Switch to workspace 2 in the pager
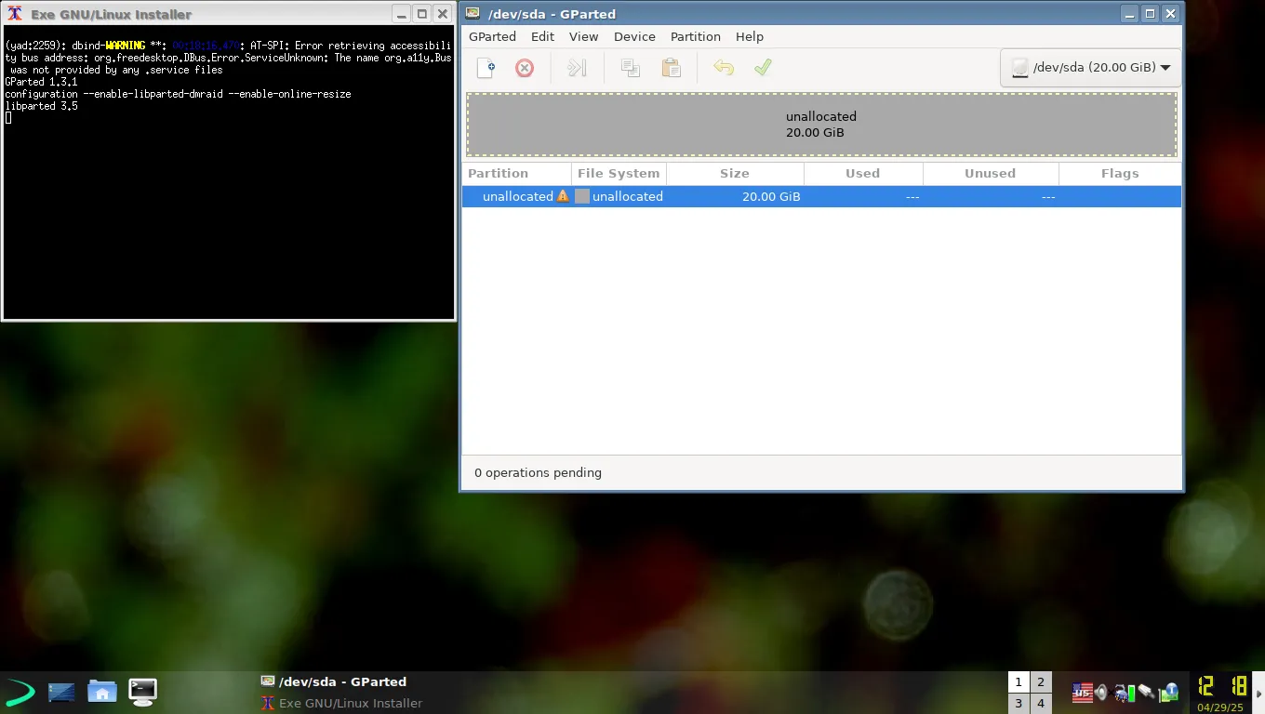 1040,681
